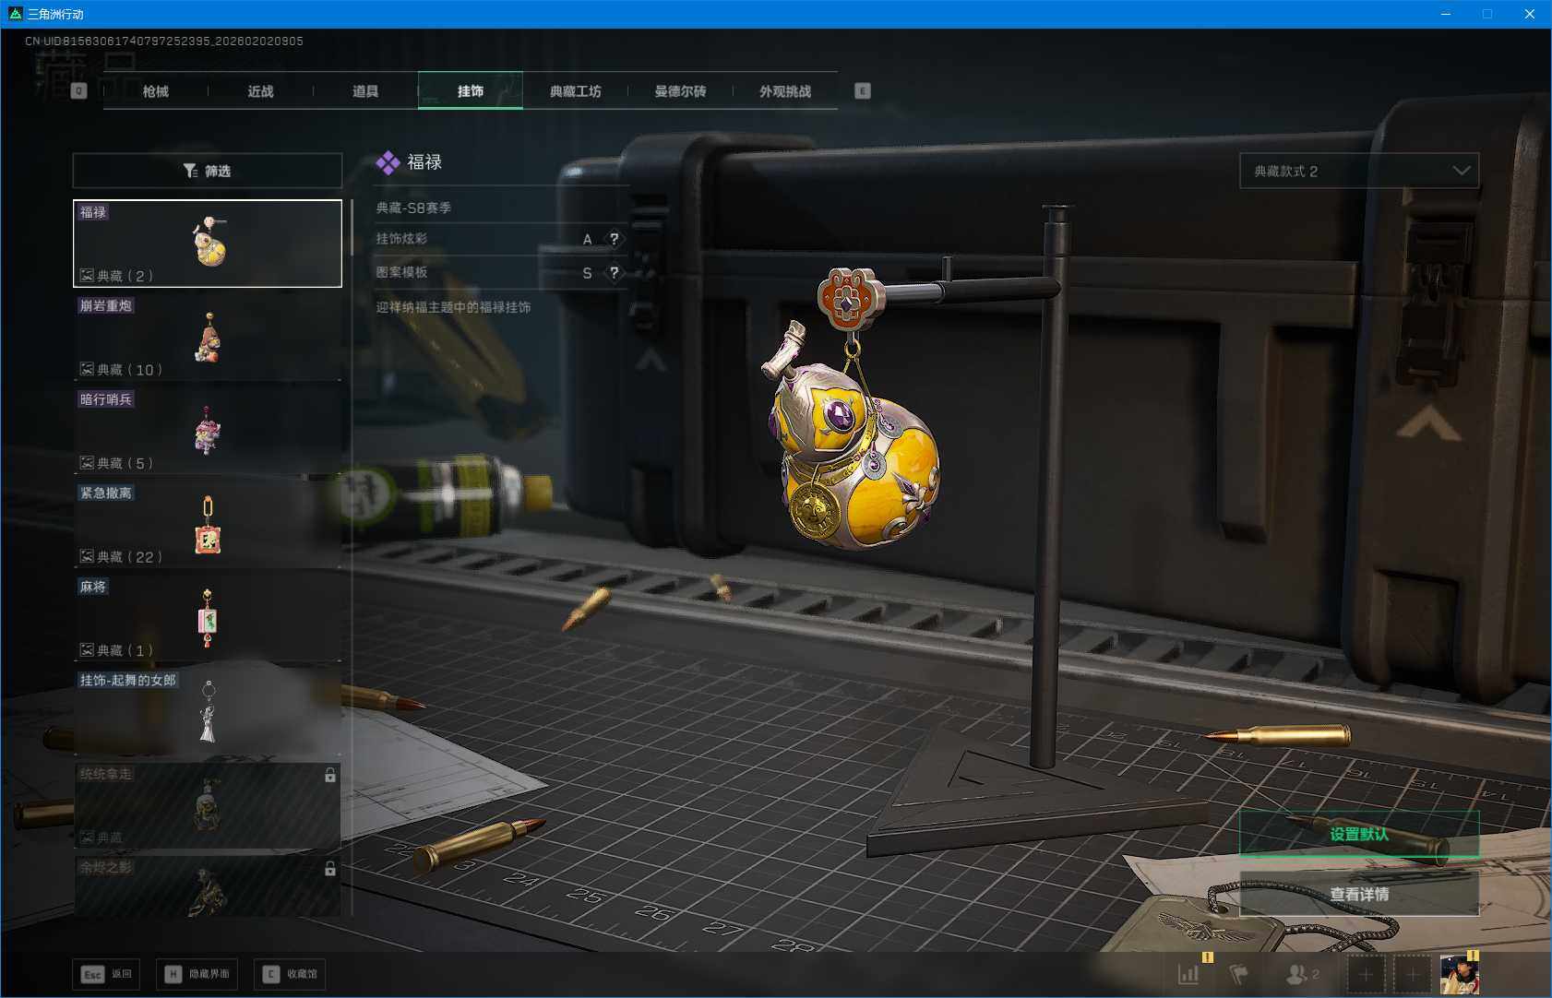The height and width of the screenshot is (998, 1552).
Task: Open the 筛选 filter panel
Action: pos(207,171)
